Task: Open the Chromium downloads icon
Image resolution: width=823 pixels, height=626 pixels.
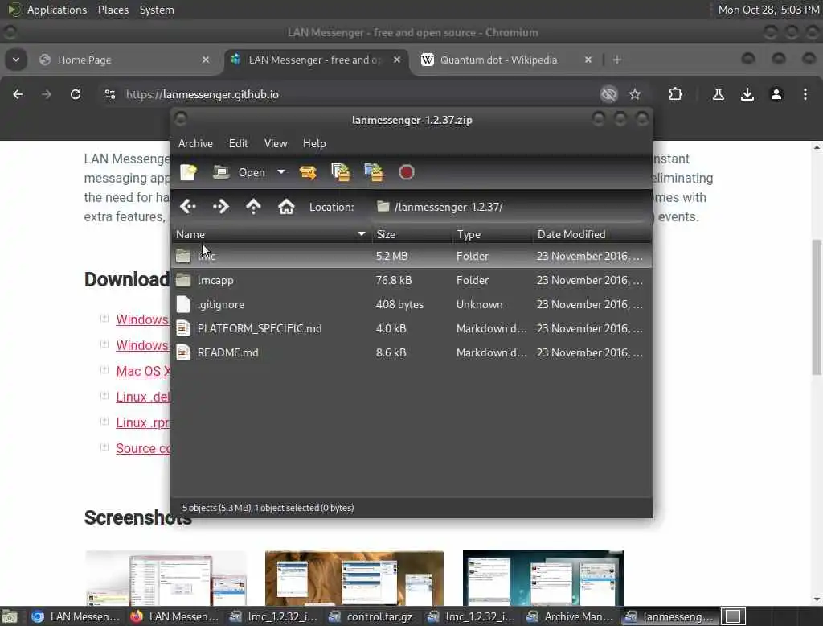Action: pos(747,94)
